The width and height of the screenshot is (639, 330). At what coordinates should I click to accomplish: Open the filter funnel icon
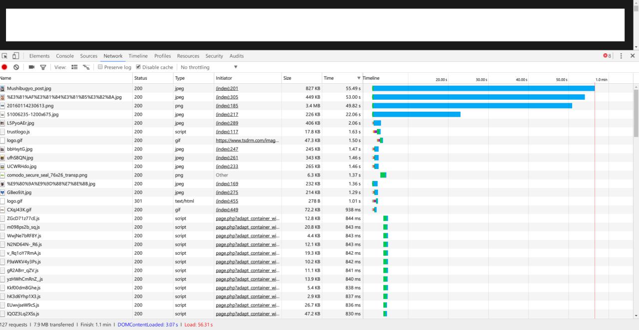point(43,67)
